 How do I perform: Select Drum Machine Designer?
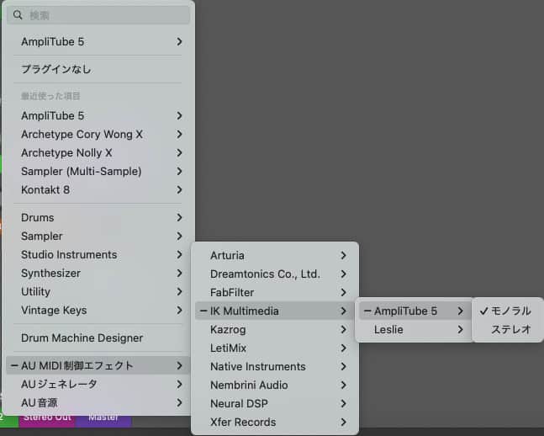[98, 338]
